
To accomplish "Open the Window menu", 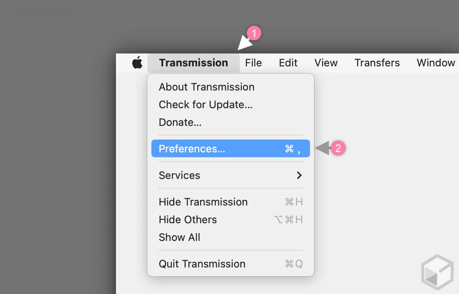I will pos(436,63).
